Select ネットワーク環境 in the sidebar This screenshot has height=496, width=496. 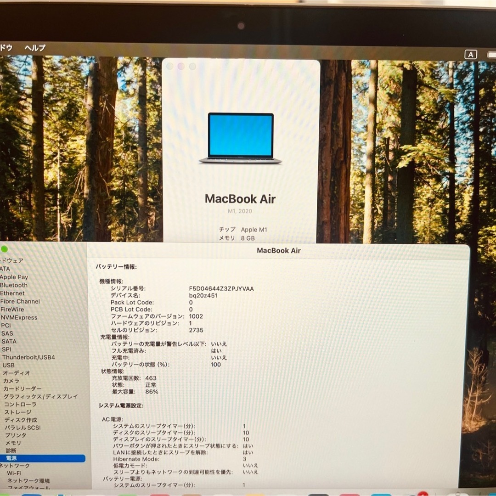[x=28, y=481]
